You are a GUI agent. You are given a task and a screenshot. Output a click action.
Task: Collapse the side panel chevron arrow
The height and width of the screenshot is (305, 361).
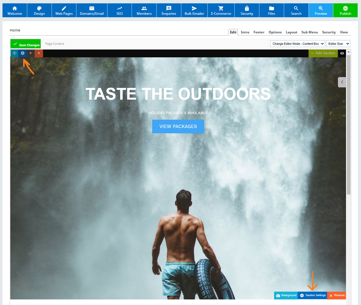tap(342, 82)
